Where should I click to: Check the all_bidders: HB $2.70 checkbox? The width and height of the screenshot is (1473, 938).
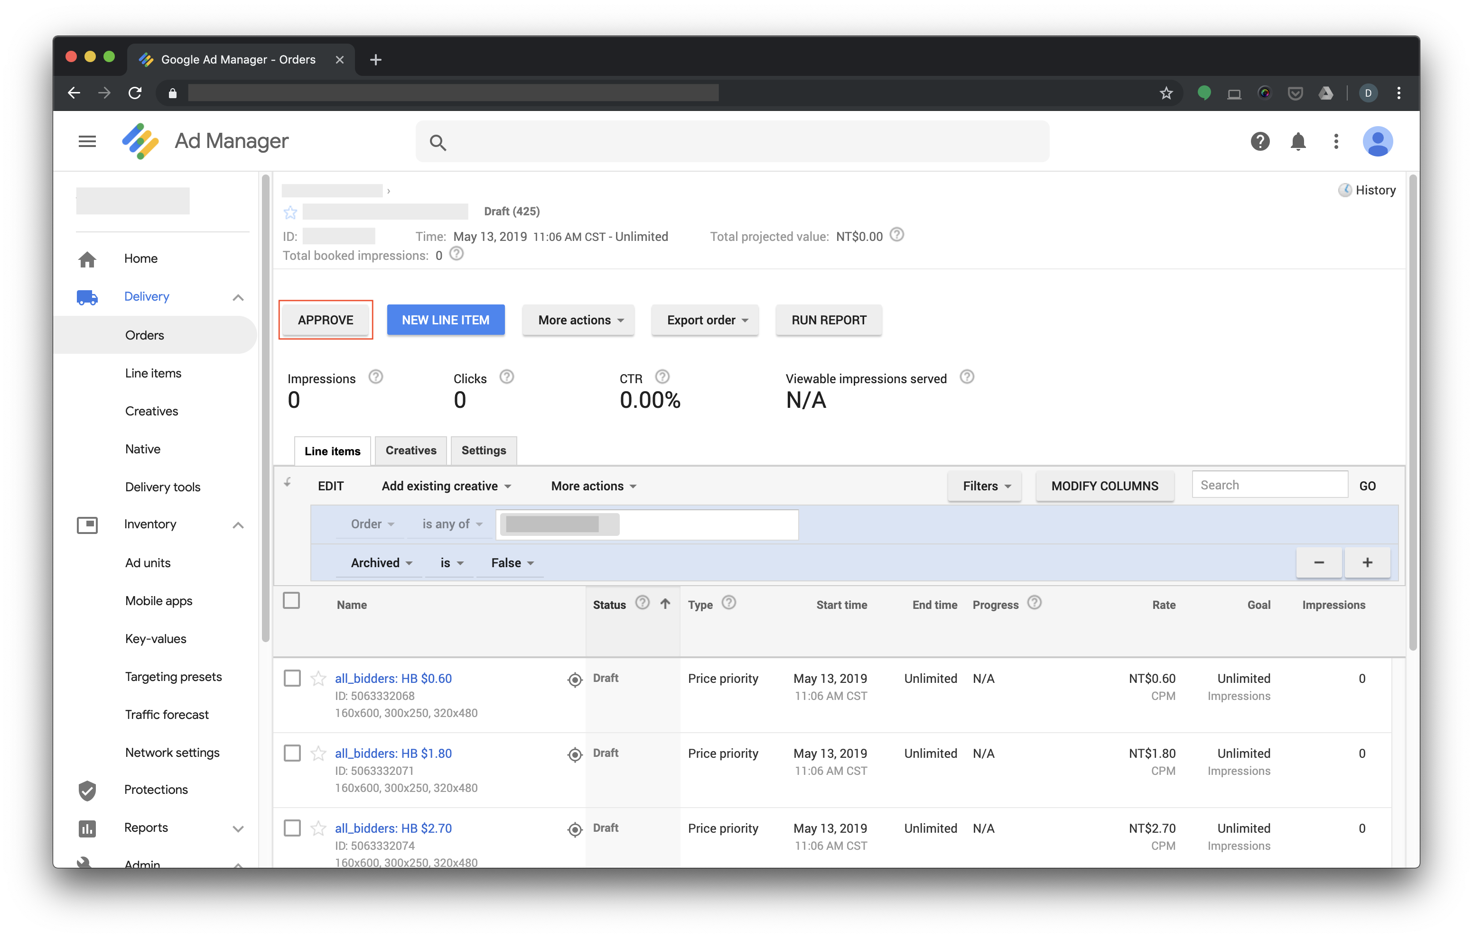[x=292, y=828]
